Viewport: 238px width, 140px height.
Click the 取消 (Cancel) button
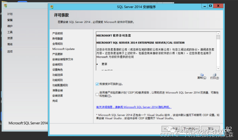(211, 129)
